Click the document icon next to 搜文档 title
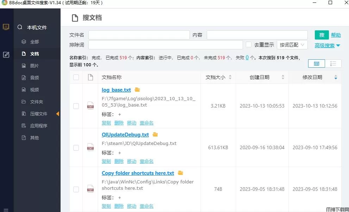This screenshot has width=349, height=212. 75,18
